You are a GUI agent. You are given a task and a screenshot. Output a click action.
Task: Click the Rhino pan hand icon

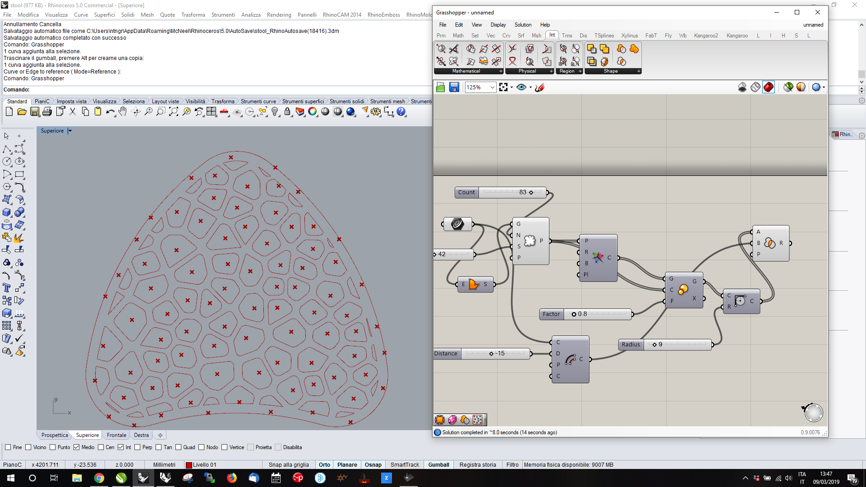[123, 112]
